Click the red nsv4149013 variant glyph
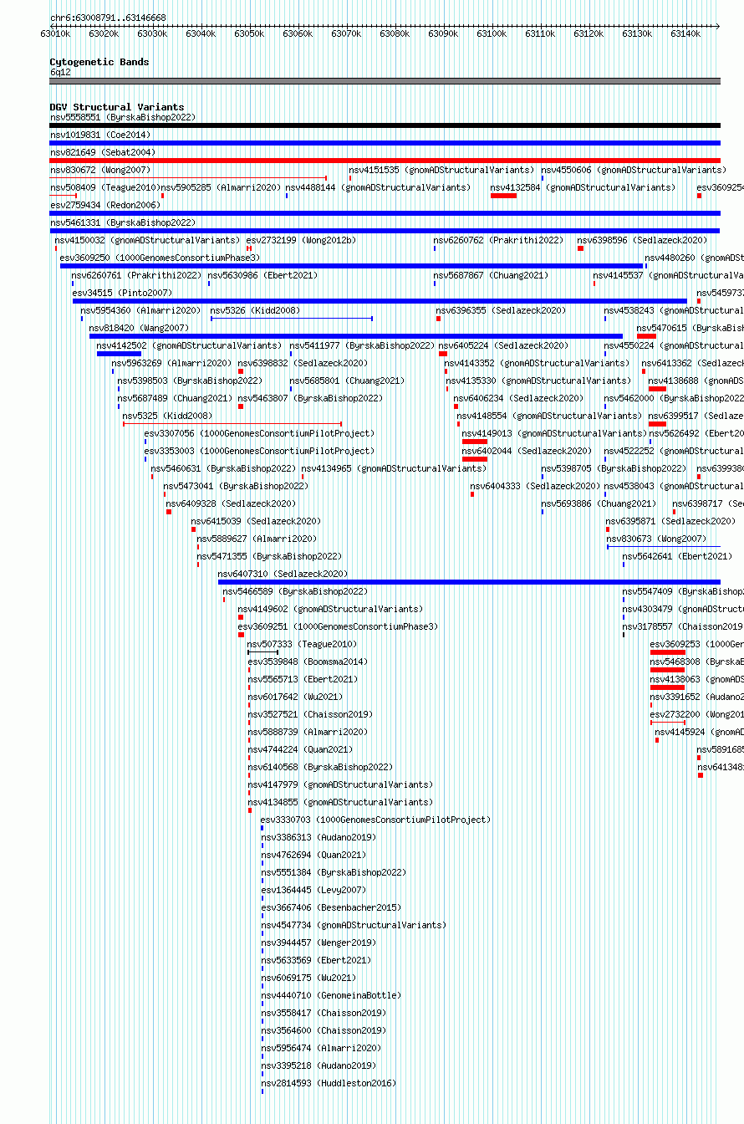 coord(475,442)
